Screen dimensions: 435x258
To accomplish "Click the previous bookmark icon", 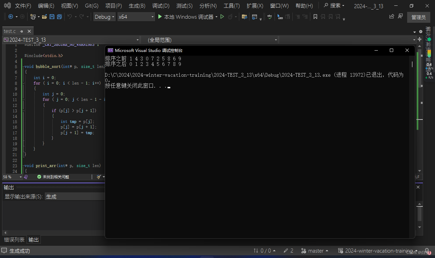I will [323, 17].
